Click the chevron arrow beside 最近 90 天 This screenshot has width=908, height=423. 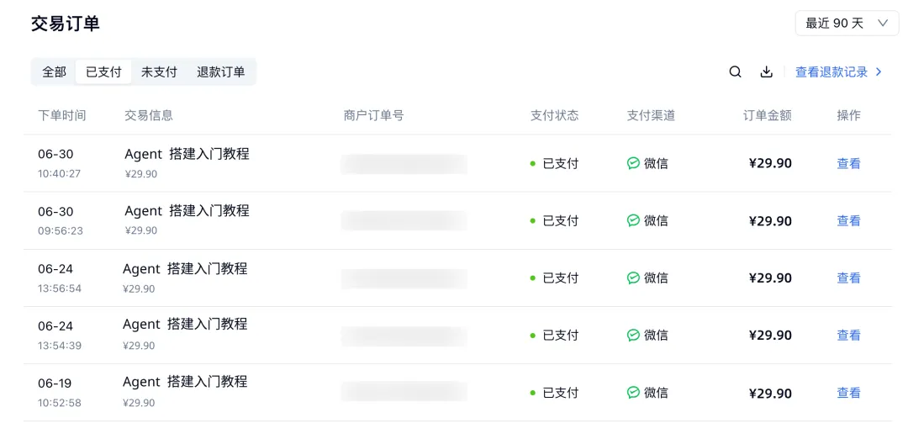click(x=883, y=24)
